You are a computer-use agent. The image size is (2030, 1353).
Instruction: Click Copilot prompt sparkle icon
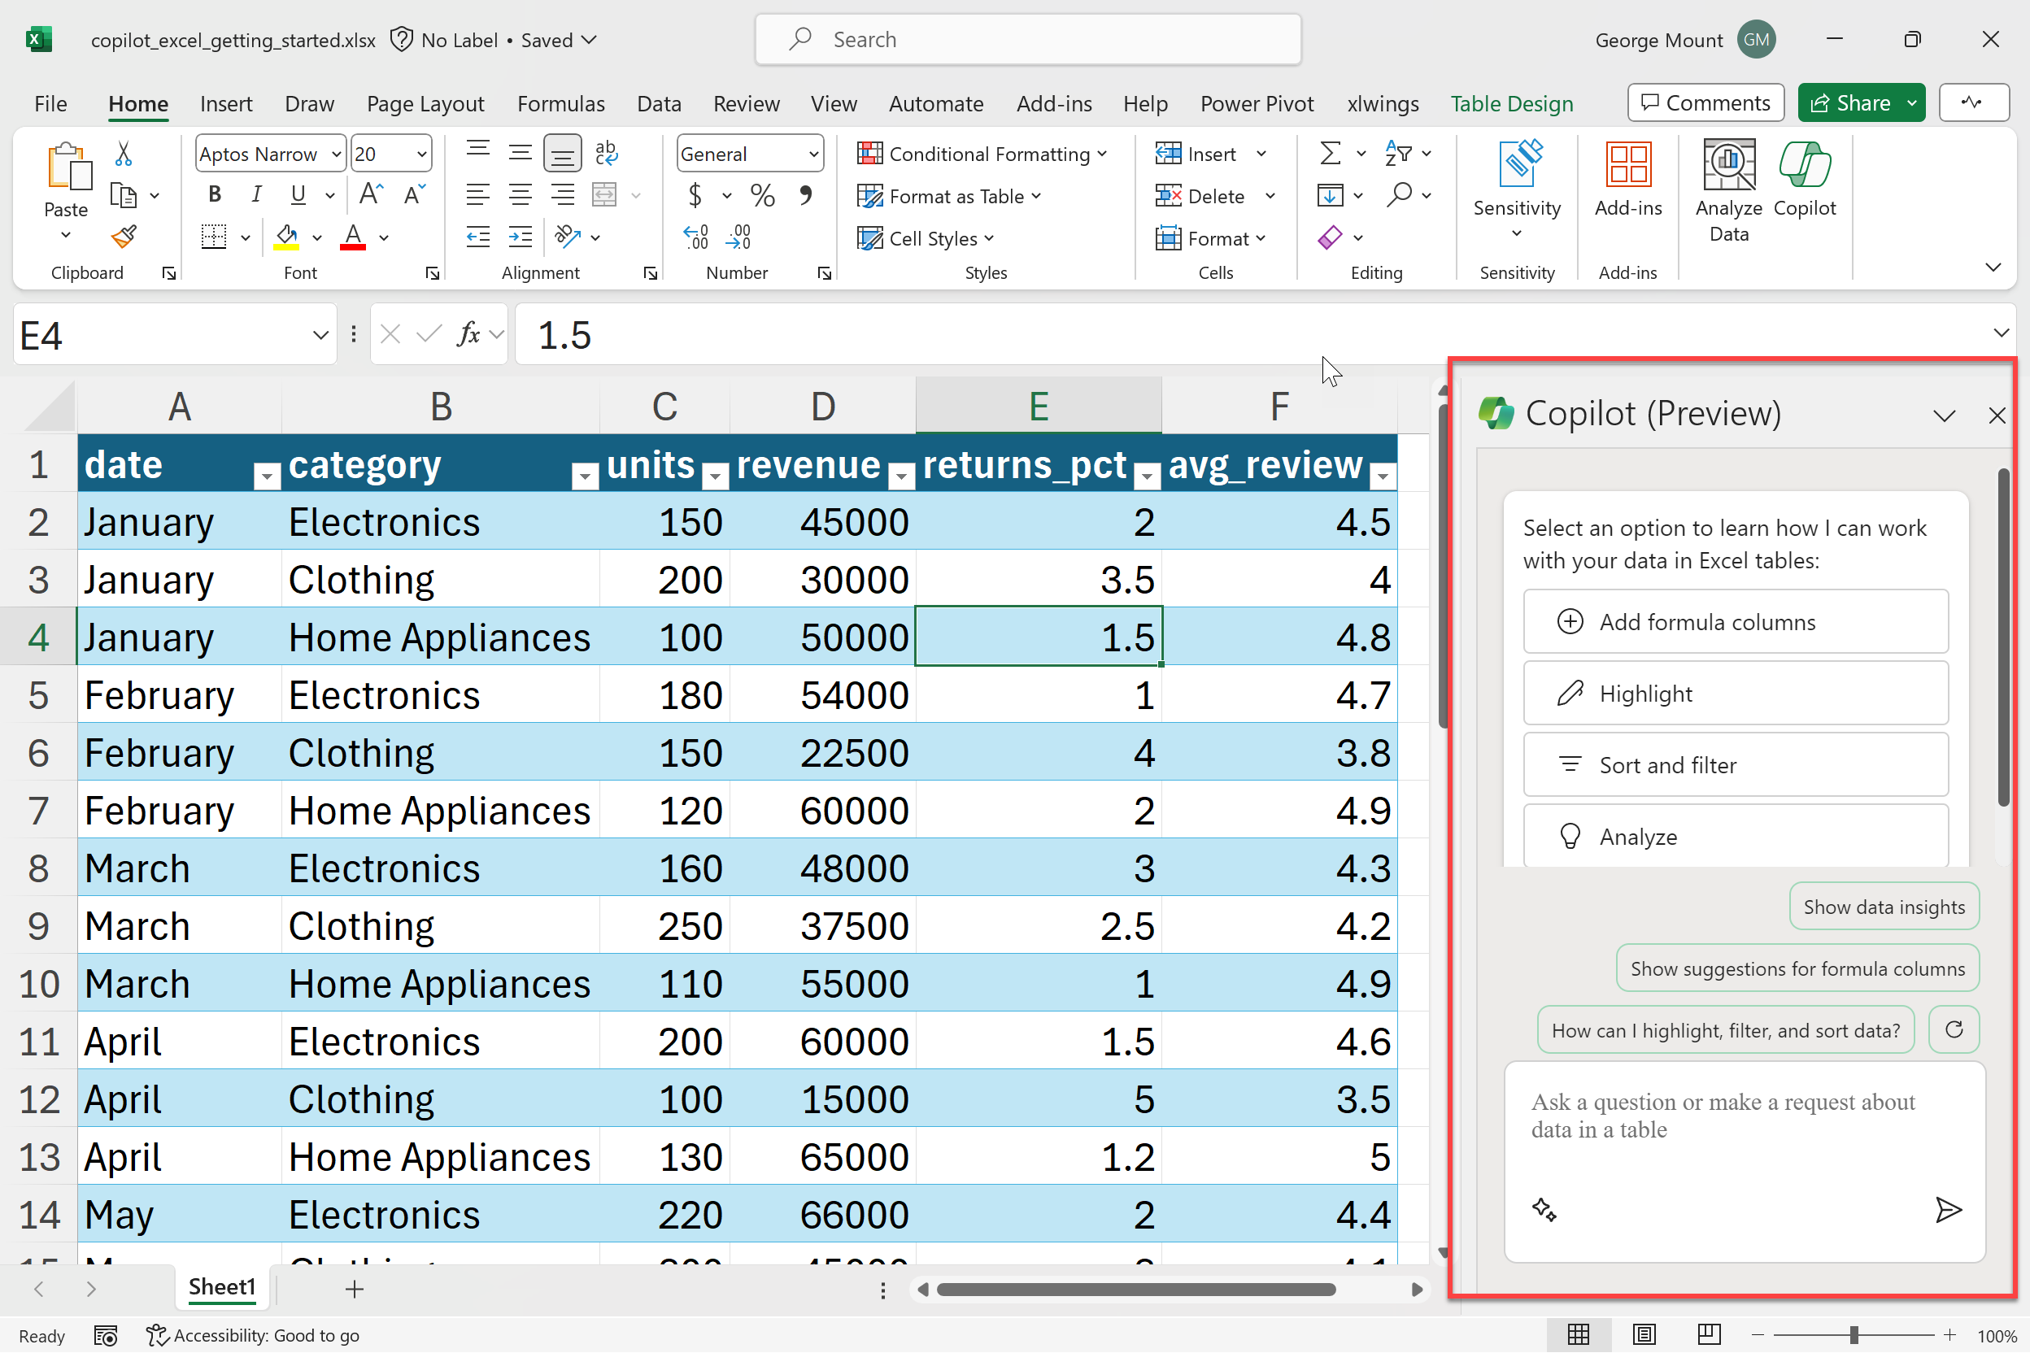[1544, 1210]
